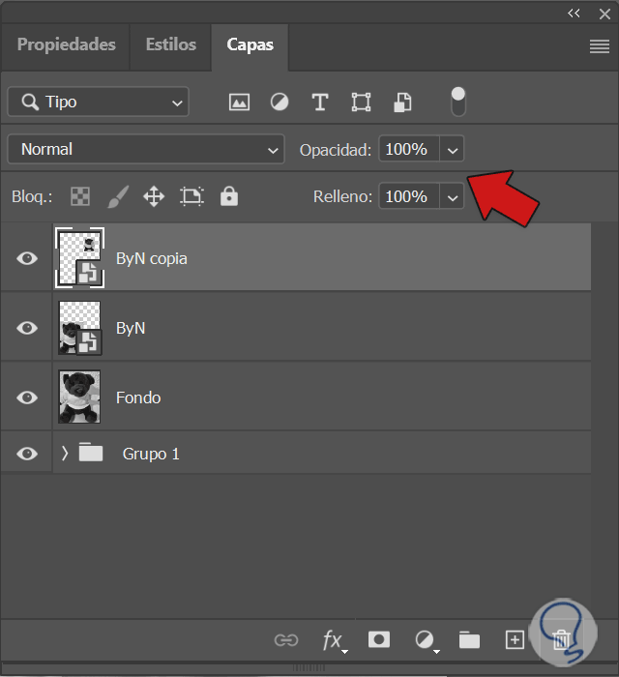The height and width of the screenshot is (677, 619).
Task: Select the Capas tab
Action: [250, 44]
